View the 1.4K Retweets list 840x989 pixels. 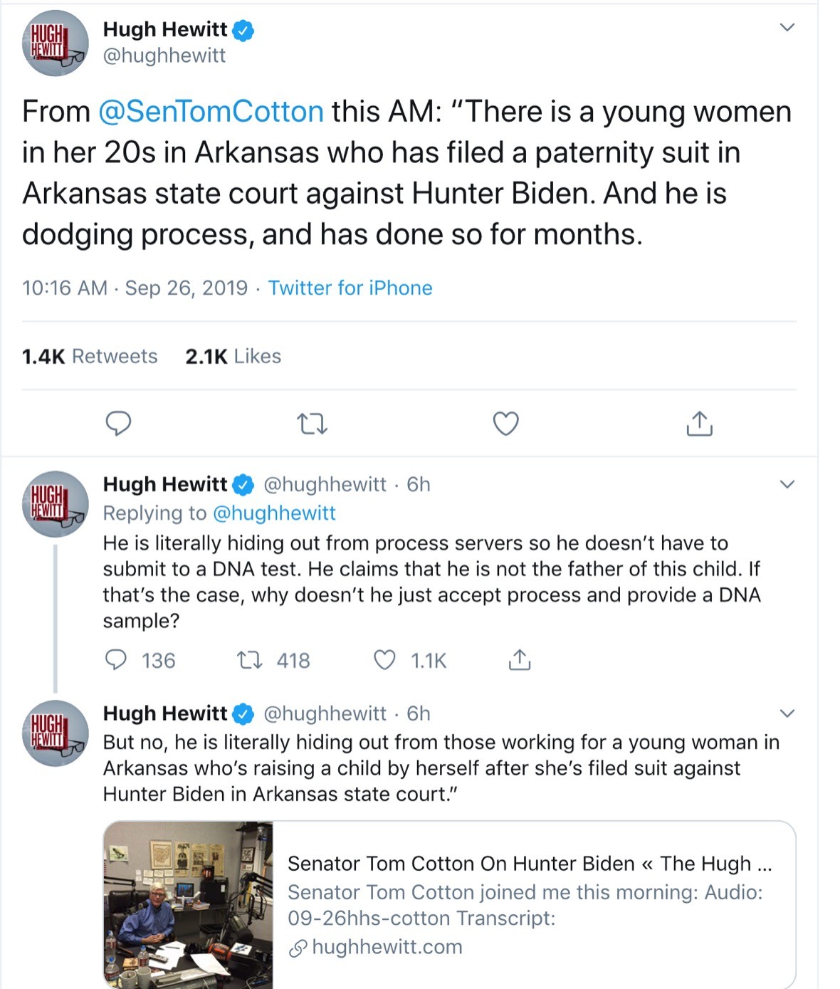point(90,356)
